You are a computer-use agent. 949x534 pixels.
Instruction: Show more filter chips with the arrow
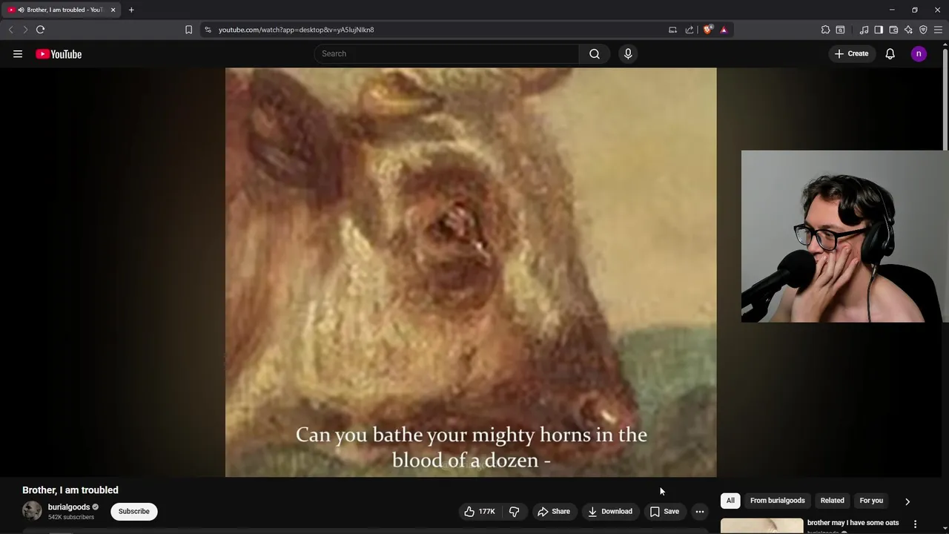907,501
